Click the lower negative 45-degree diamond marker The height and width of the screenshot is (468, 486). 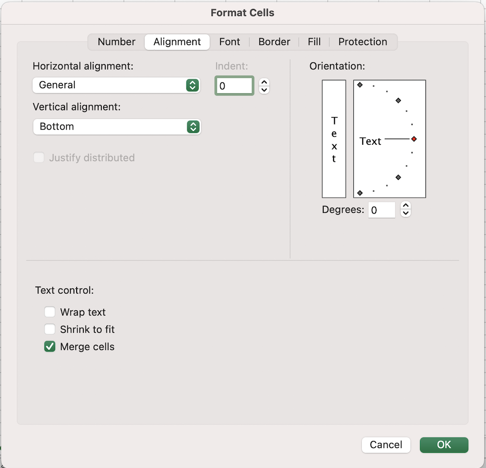(x=398, y=177)
